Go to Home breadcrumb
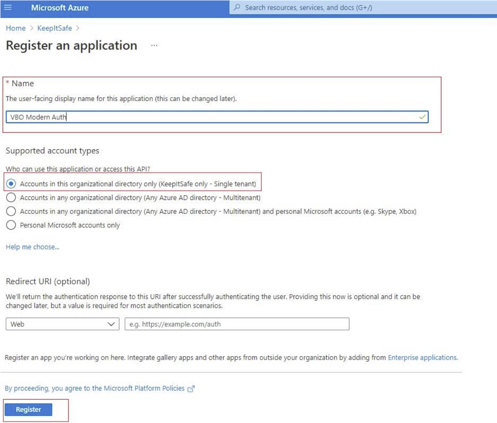The image size is (497, 423). pyautogui.click(x=16, y=28)
